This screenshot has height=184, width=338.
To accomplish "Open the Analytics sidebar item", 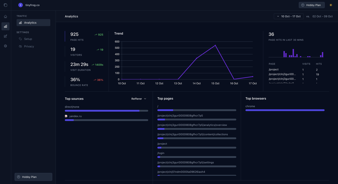I will 33,23.
